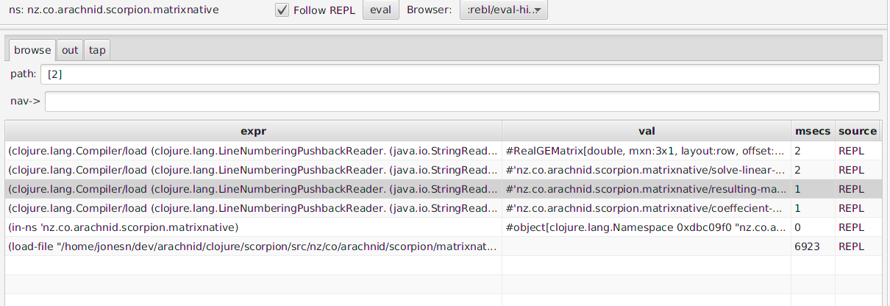Focus the nav-> input field
The image size is (890, 306).
click(x=462, y=101)
